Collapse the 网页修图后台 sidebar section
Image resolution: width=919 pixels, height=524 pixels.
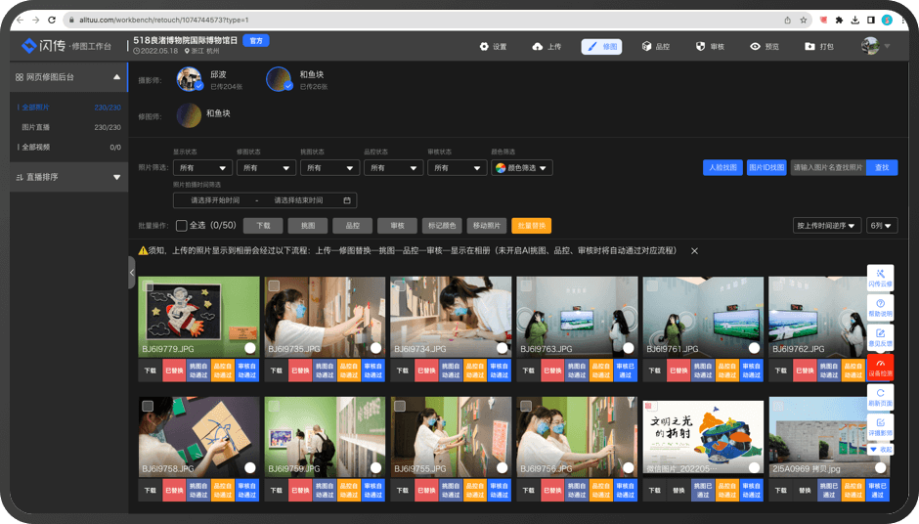(x=117, y=76)
